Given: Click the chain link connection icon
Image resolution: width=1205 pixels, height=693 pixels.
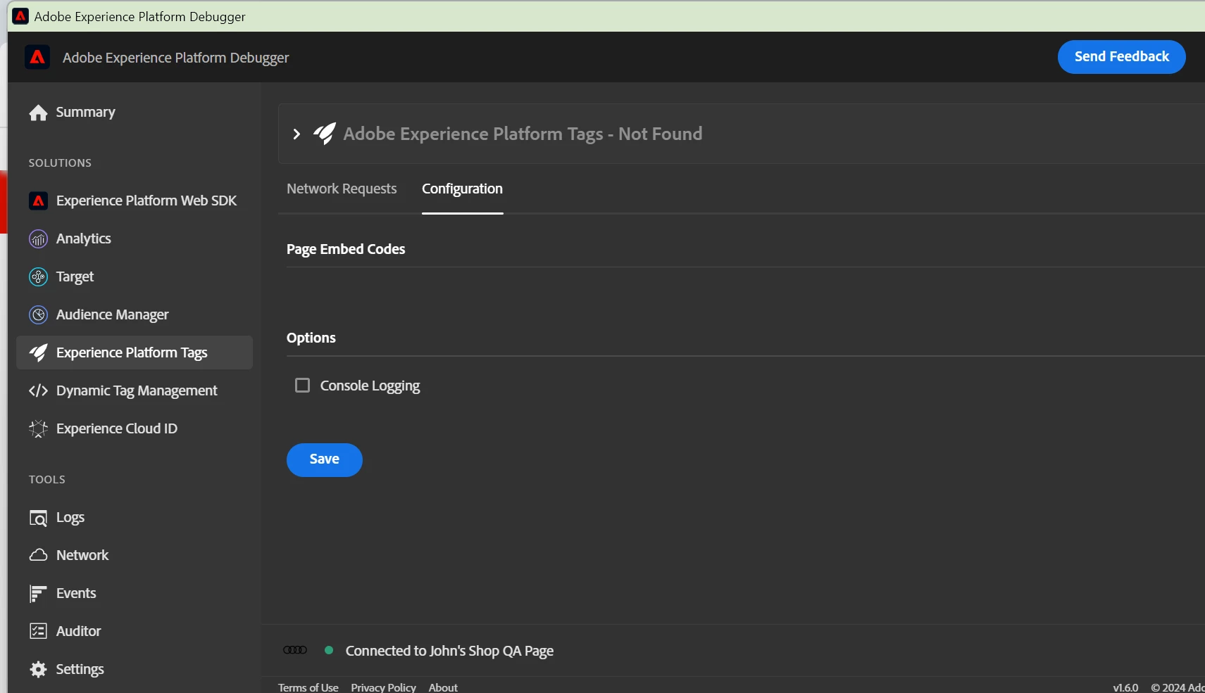Looking at the screenshot, I should click(x=295, y=650).
